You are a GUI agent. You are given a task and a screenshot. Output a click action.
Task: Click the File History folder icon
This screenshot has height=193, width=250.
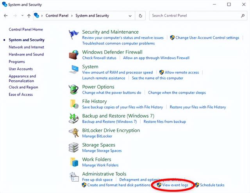coord(74,104)
